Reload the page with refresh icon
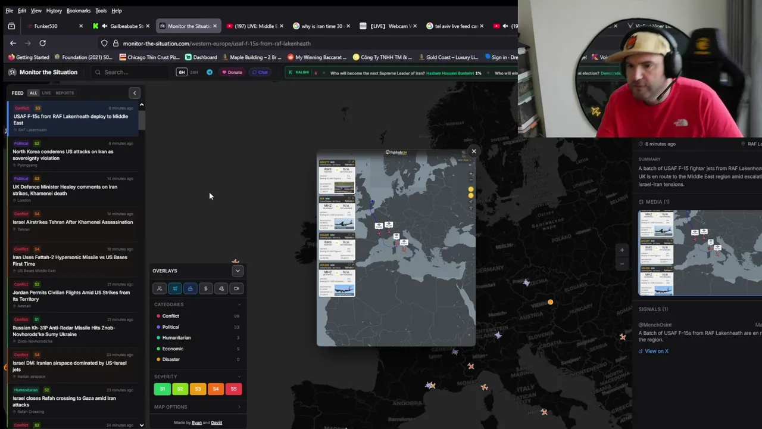Screen dimensions: 762x429 (42, 43)
